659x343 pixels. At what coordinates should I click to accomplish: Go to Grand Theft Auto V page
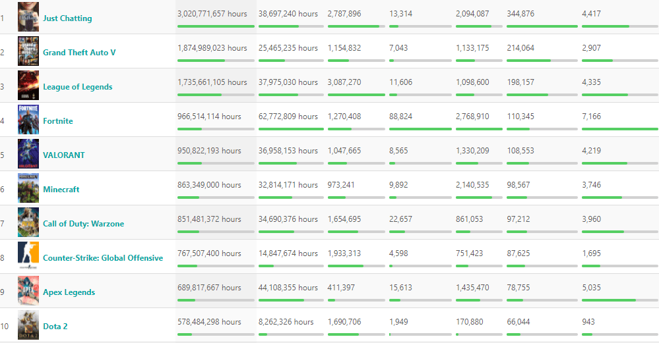(79, 53)
